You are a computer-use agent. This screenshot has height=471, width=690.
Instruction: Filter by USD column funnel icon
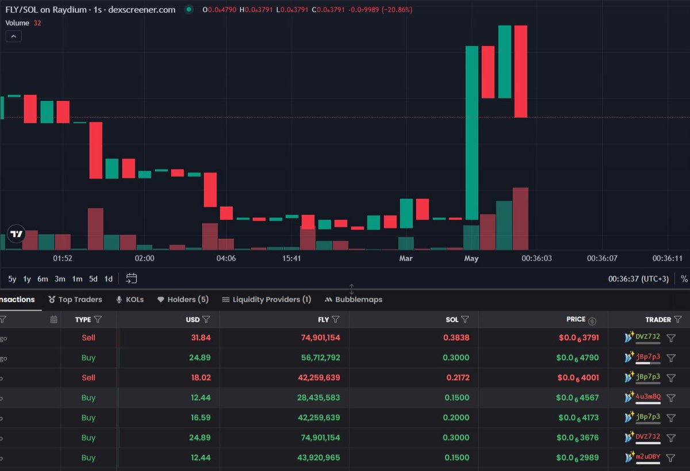pos(206,319)
